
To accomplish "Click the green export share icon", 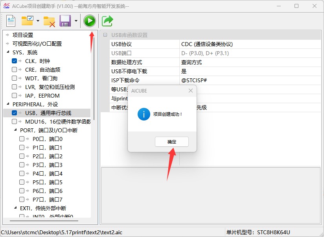I will (x=107, y=21).
